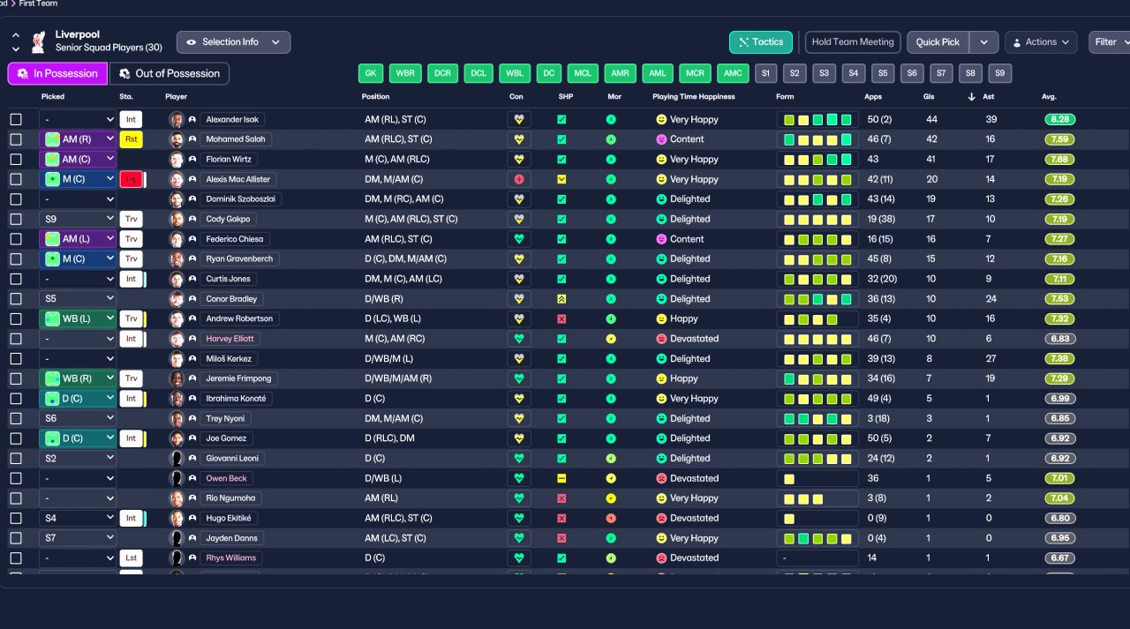1130x629 pixels.
Task: Click Alexander Isak's 8.28 average rating pill
Action: (1060, 119)
